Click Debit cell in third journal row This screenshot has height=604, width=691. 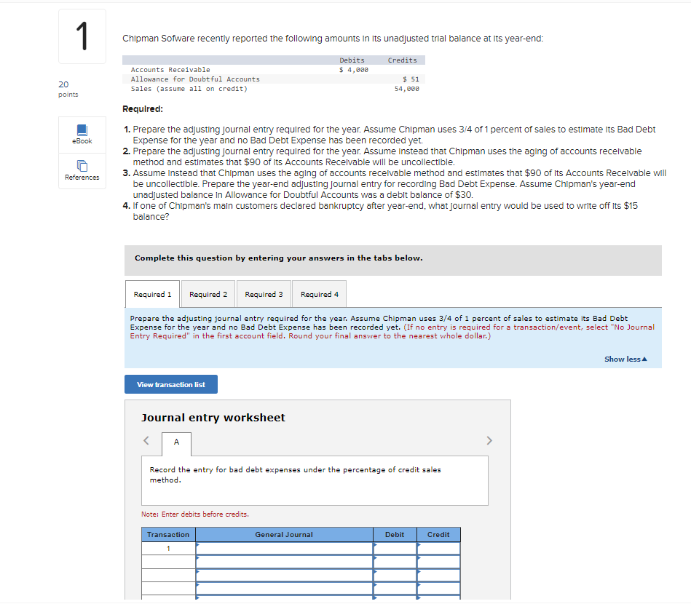pyautogui.click(x=395, y=575)
